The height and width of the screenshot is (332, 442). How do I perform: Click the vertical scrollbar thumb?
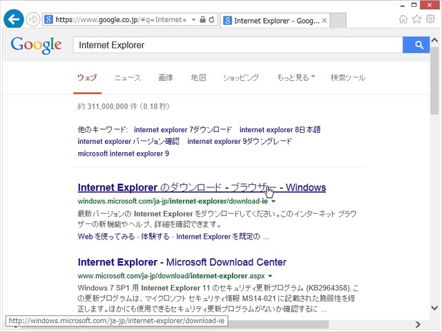point(434,80)
